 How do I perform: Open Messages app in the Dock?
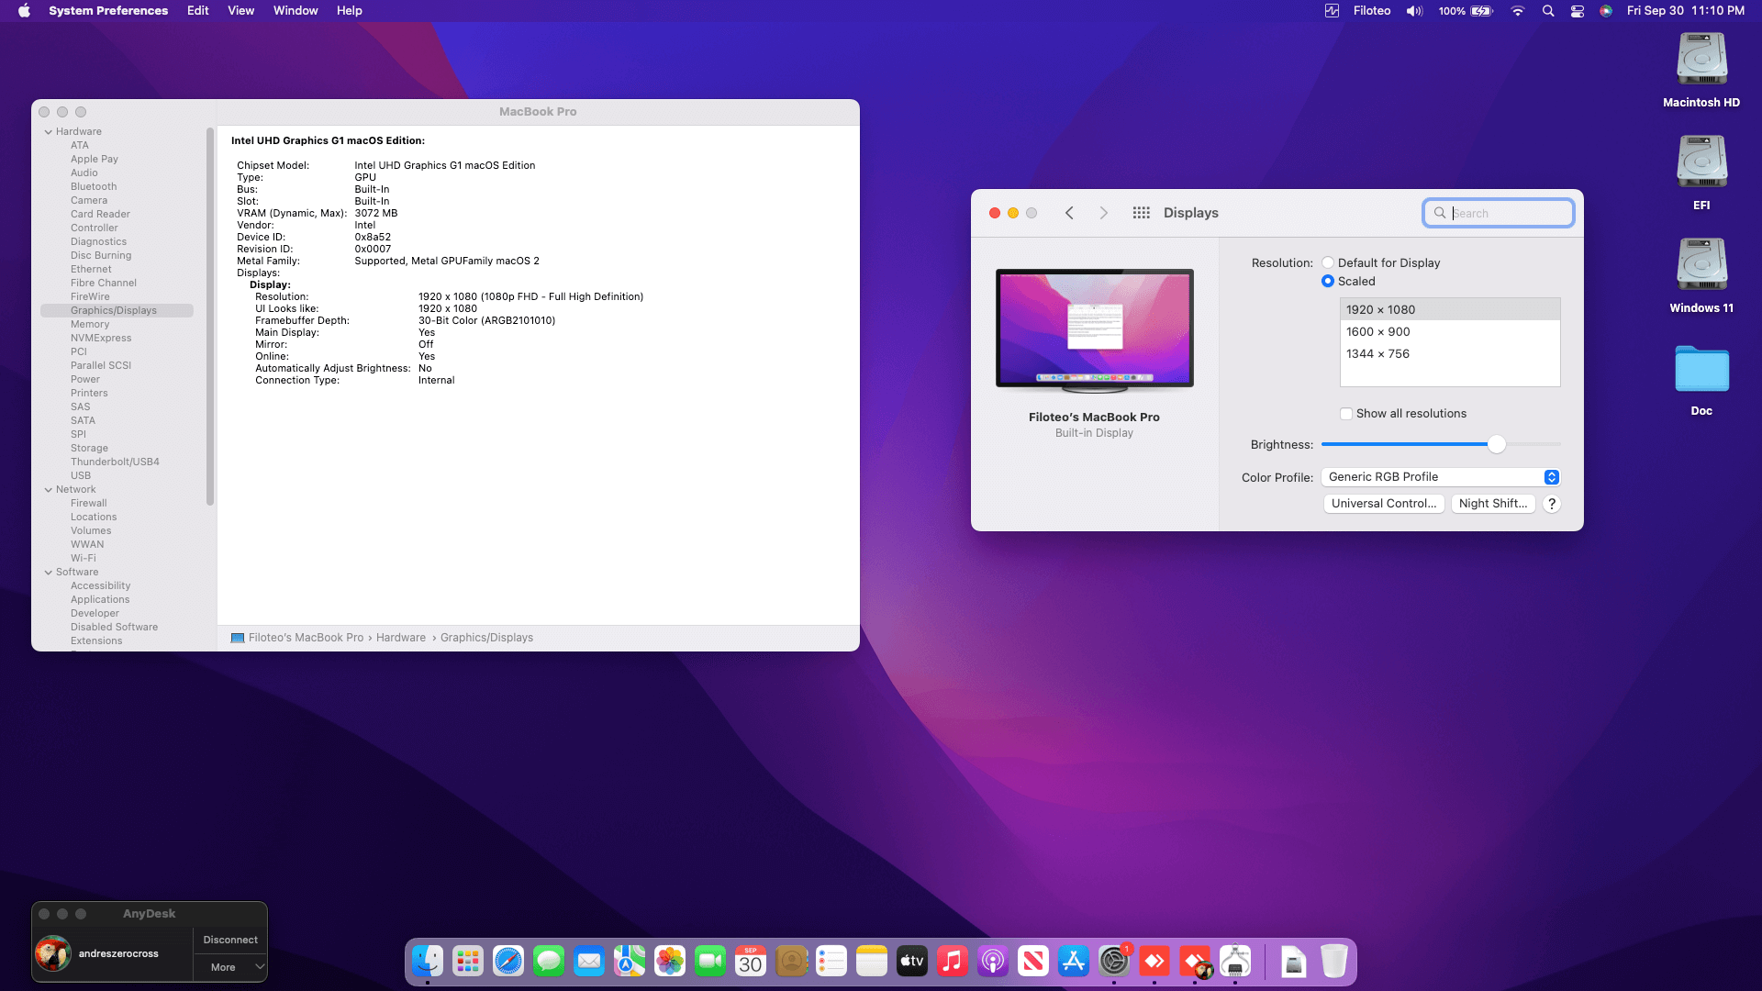(549, 961)
